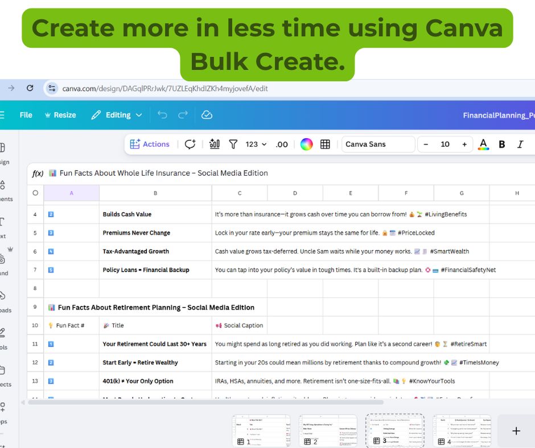The image size is (535, 448).
Task: Check the cloud save status icon
Action: pyautogui.click(x=207, y=115)
